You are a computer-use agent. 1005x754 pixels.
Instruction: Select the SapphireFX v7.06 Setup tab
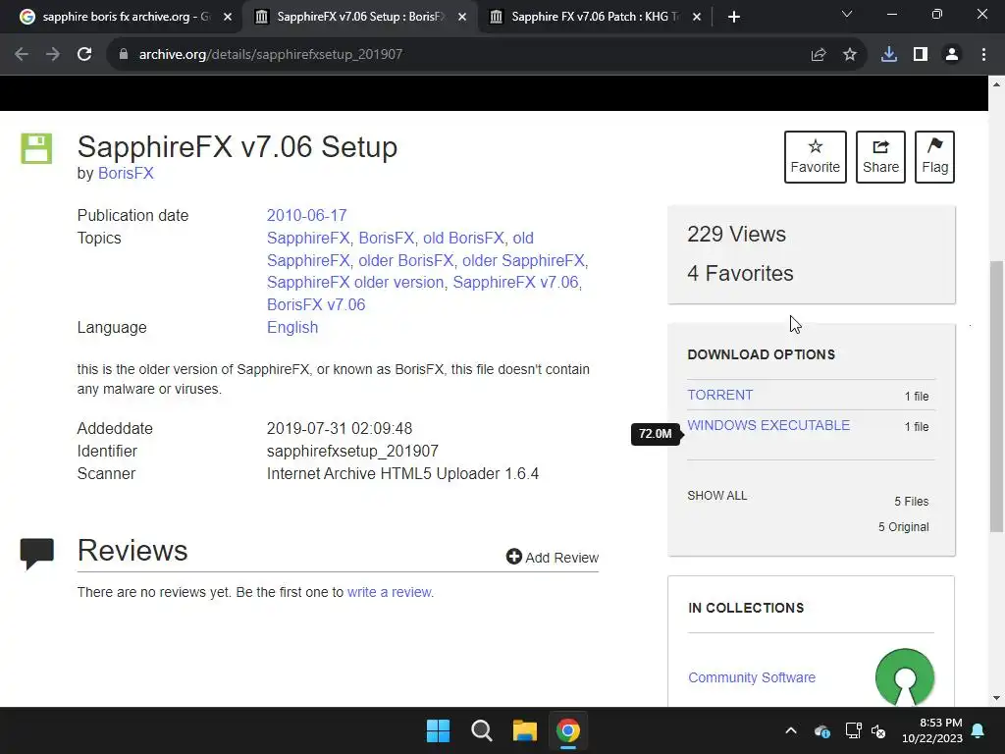(359, 18)
